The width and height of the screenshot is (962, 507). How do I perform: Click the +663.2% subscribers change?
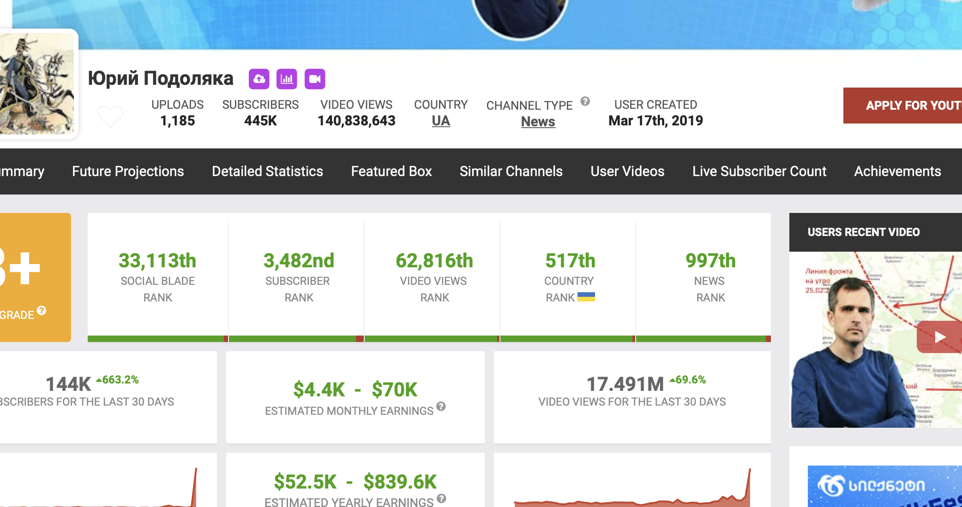(117, 380)
